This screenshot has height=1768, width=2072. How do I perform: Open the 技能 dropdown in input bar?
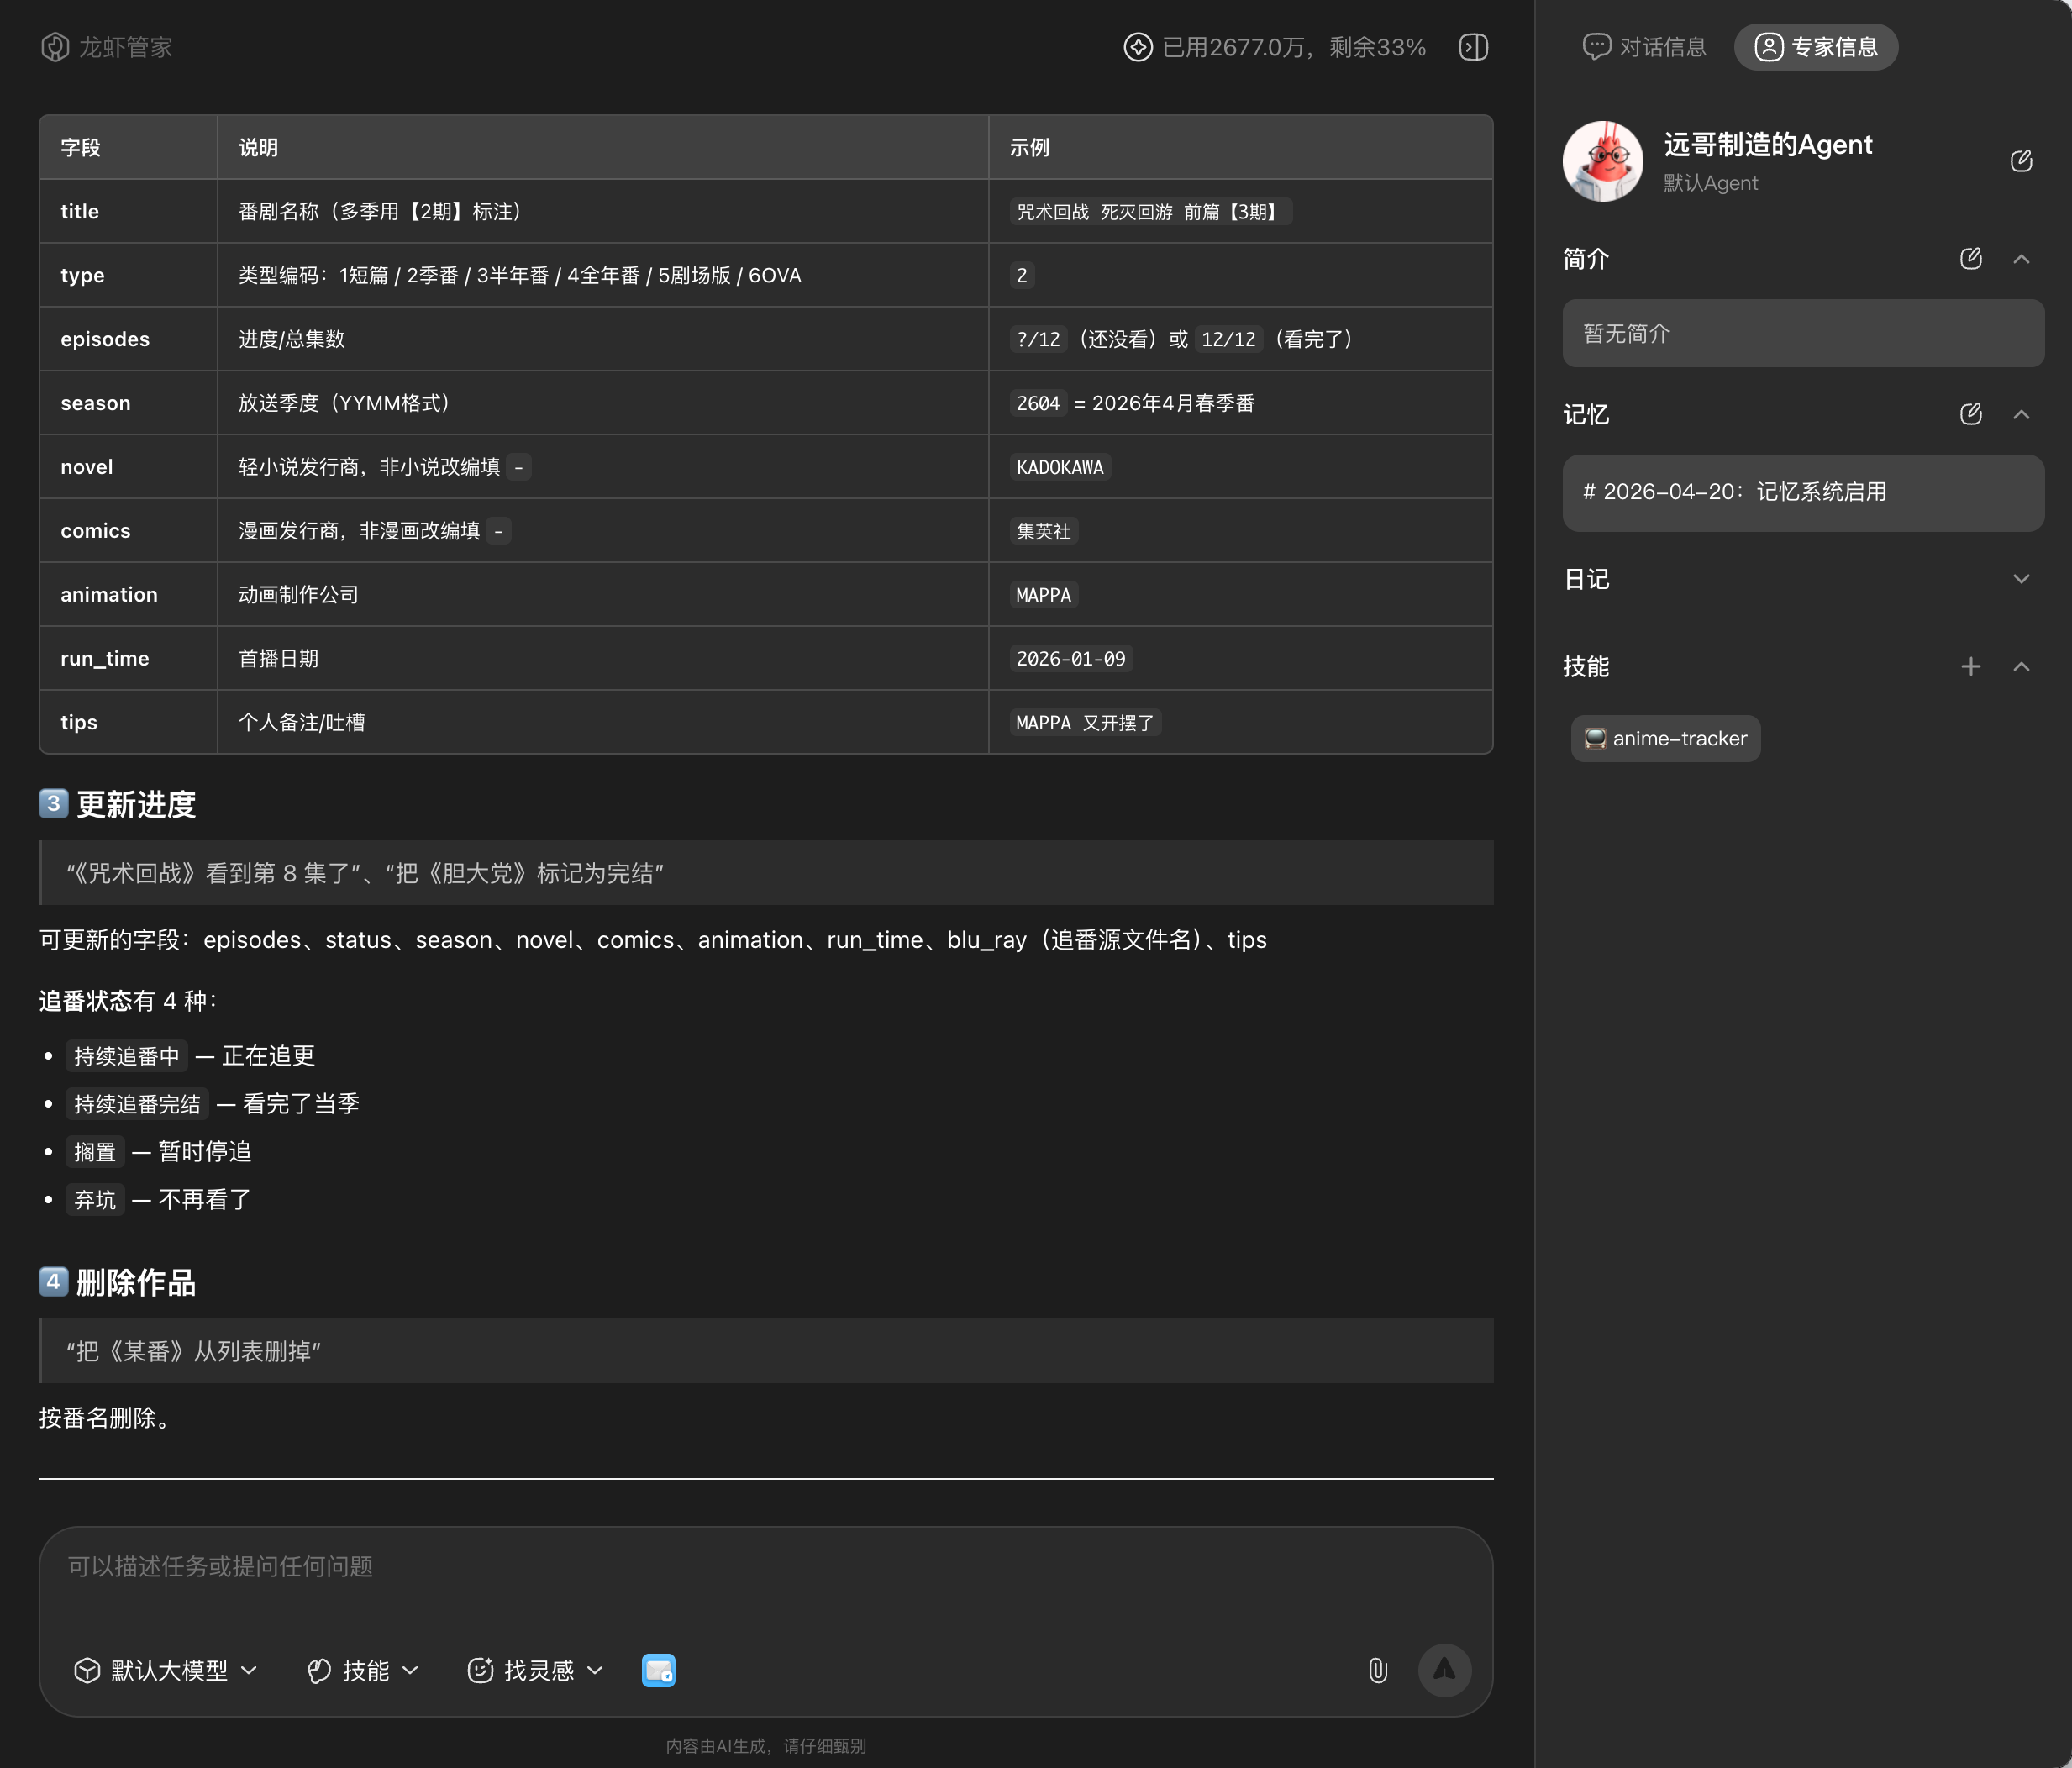pyautogui.click(x=362, y=1670)
